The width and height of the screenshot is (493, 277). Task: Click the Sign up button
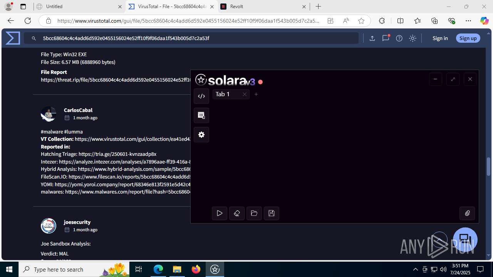coord(468,38)
